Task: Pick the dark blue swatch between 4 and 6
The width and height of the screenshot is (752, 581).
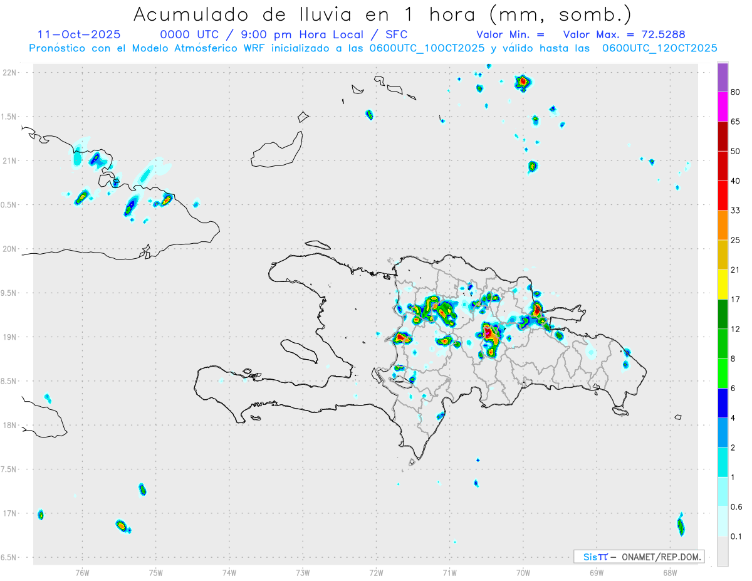Action: pos(723,403)
